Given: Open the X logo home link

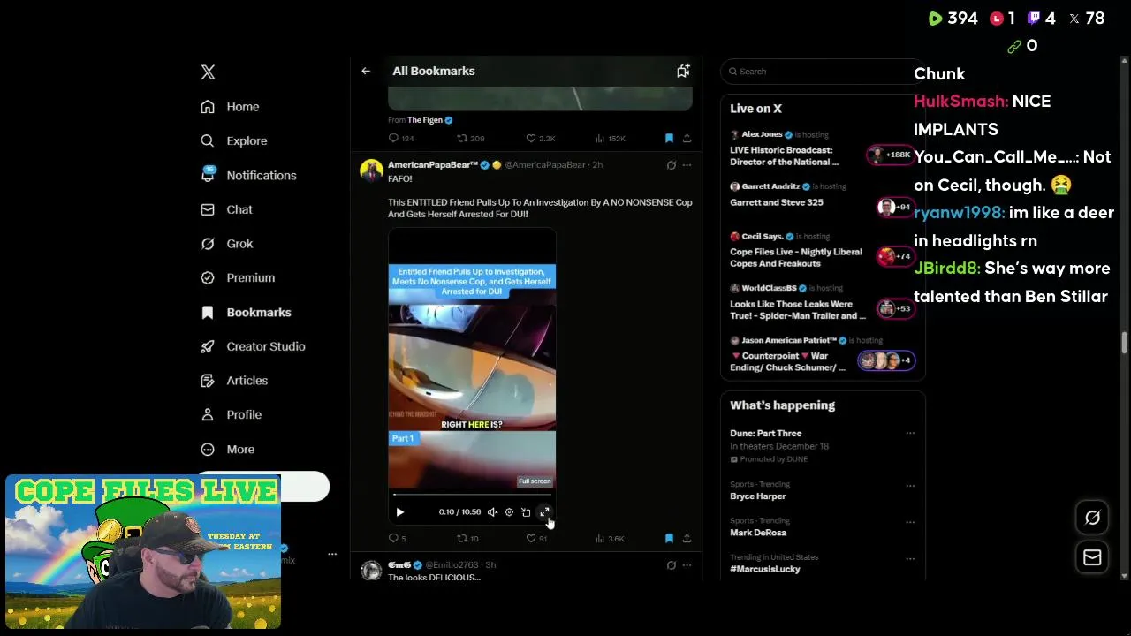Looking at the screenshot, I should [x=208, y=72].
